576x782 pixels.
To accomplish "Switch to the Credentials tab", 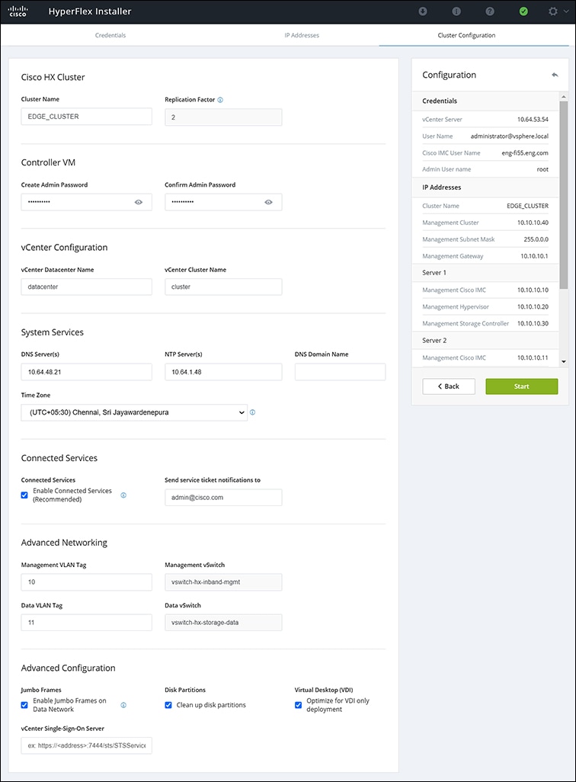I will (110, 35).
